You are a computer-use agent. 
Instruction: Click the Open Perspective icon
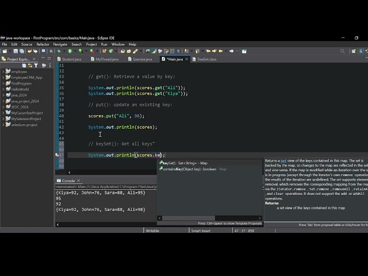(x=354, y=51)
